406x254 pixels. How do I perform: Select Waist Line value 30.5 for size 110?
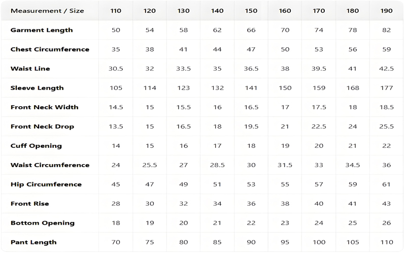tap(116, 69)
